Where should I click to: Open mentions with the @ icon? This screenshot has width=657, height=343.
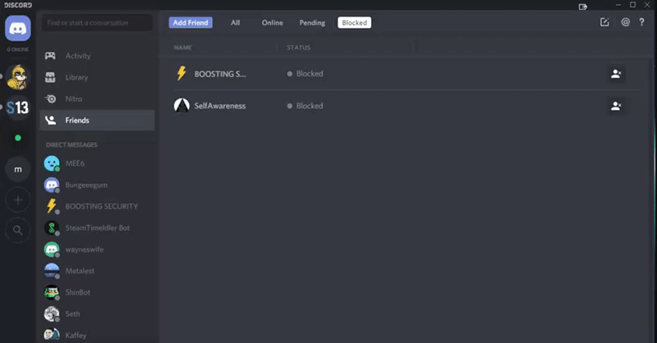click(x=625, y=22)
